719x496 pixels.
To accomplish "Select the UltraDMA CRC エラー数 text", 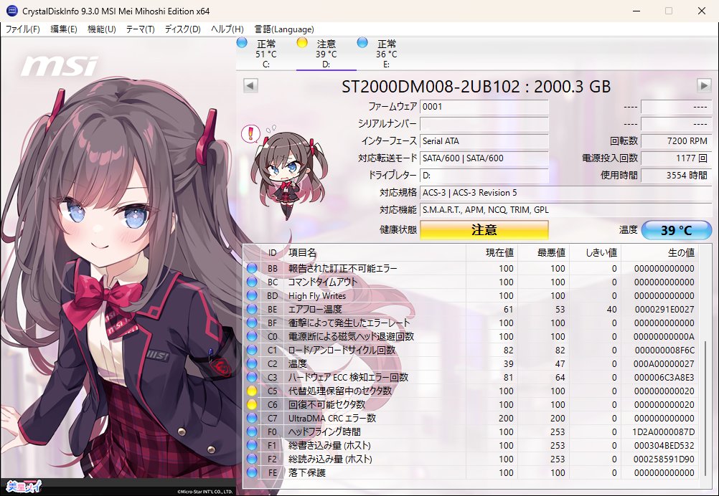I will [x=332, y=418].
